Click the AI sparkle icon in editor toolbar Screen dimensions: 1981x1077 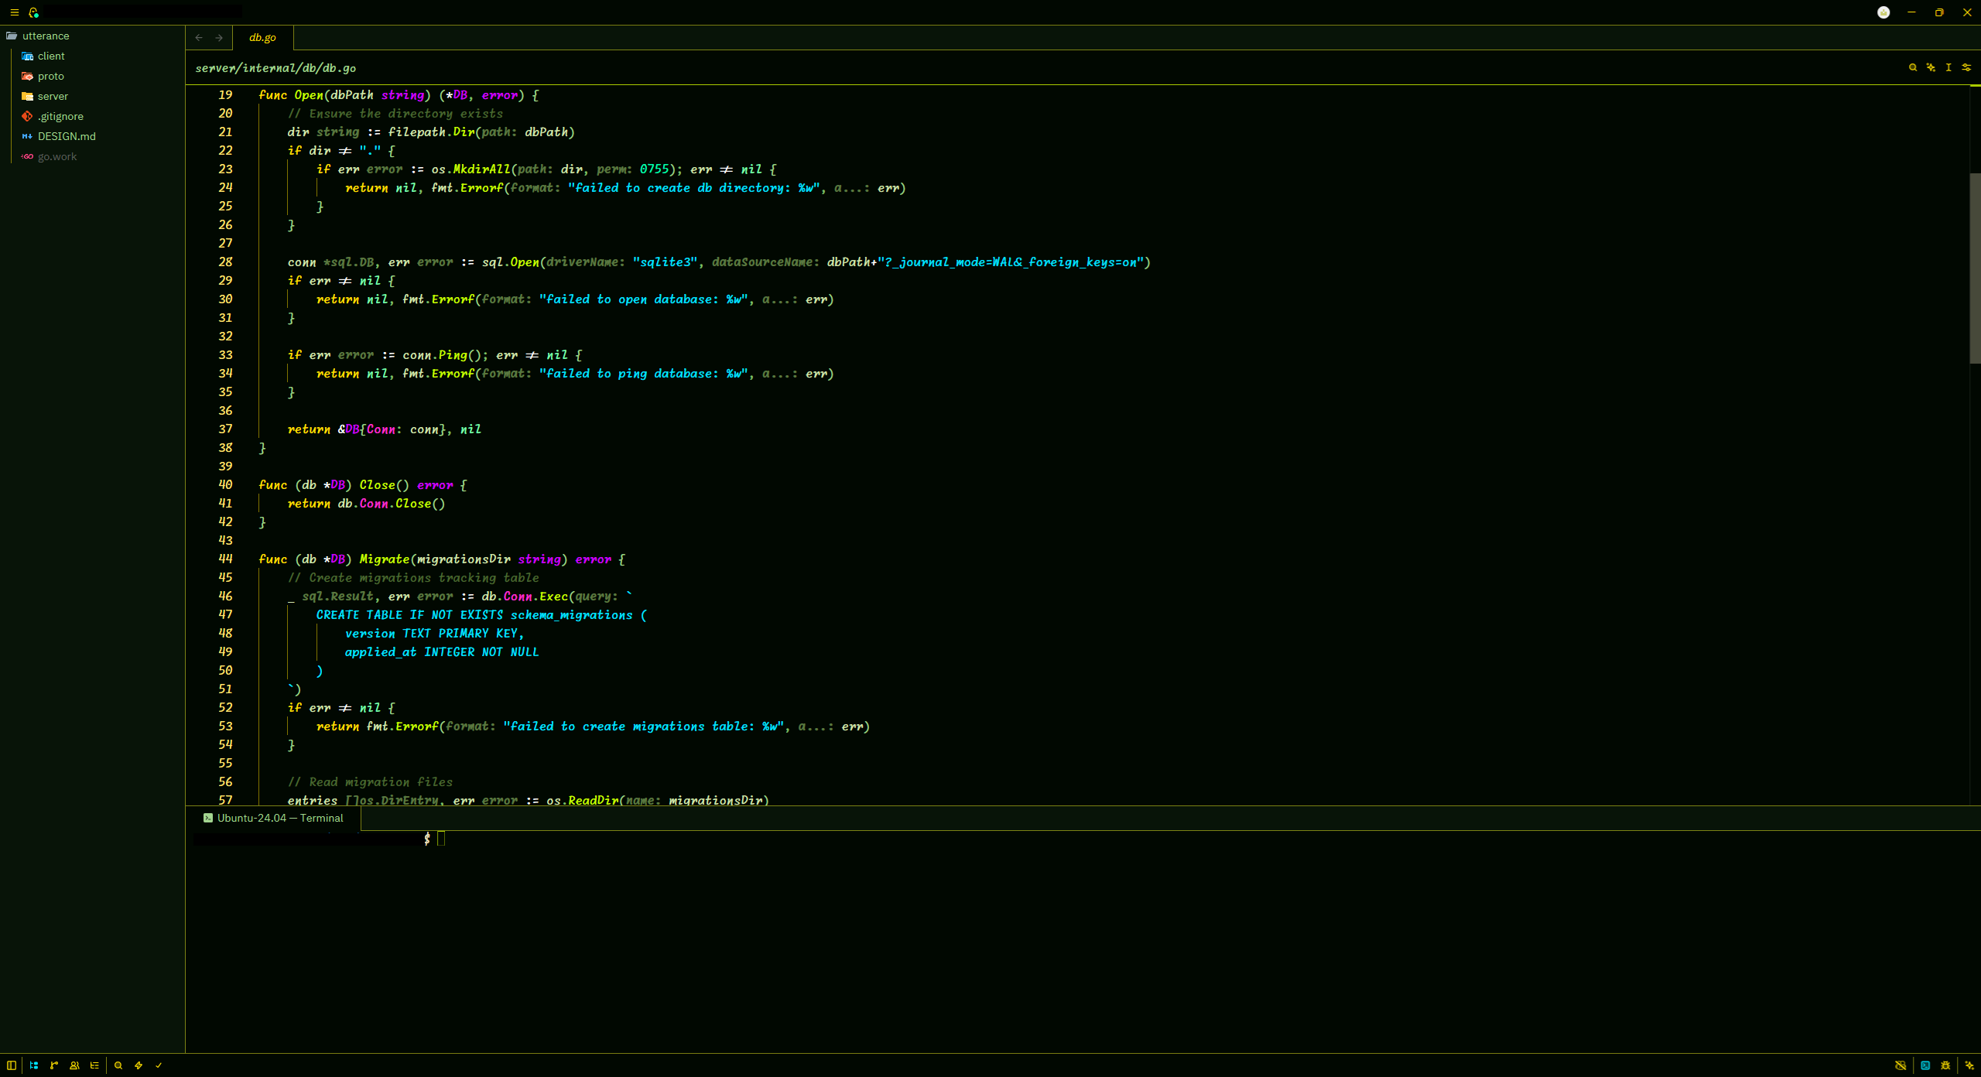click(1931, 67)
